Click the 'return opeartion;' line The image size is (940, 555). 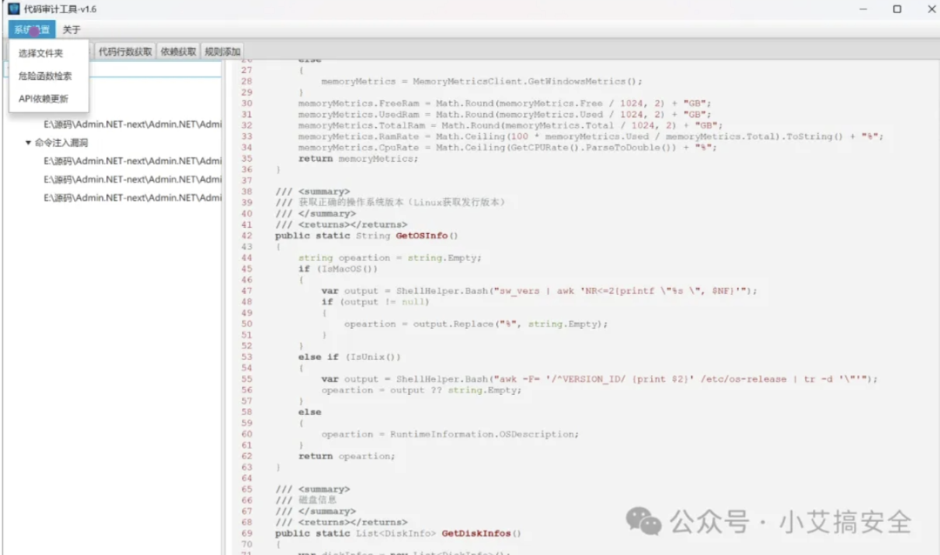(346, 456)
